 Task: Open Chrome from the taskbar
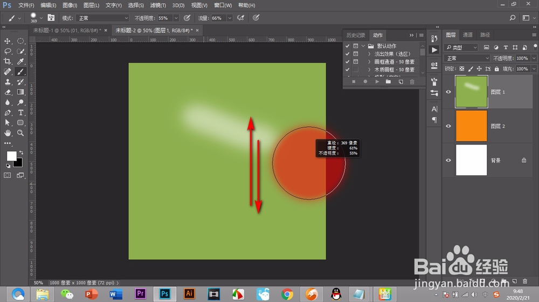(x=287, y=294)
